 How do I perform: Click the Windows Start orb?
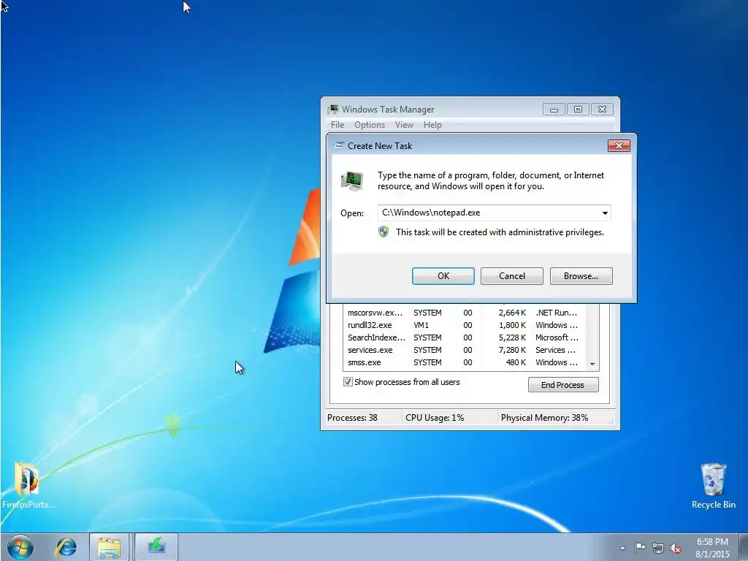pos(20,547)
